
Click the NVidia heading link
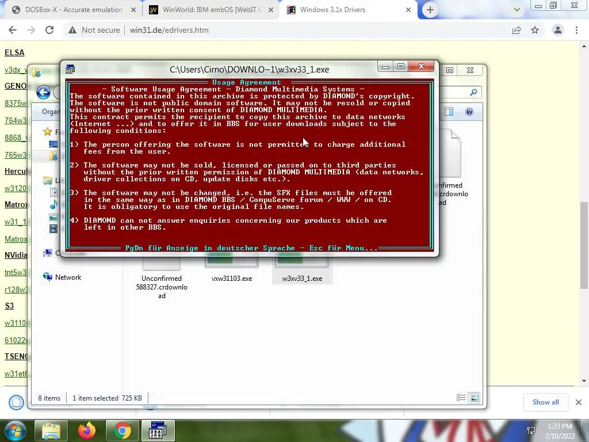coord(16,255)
